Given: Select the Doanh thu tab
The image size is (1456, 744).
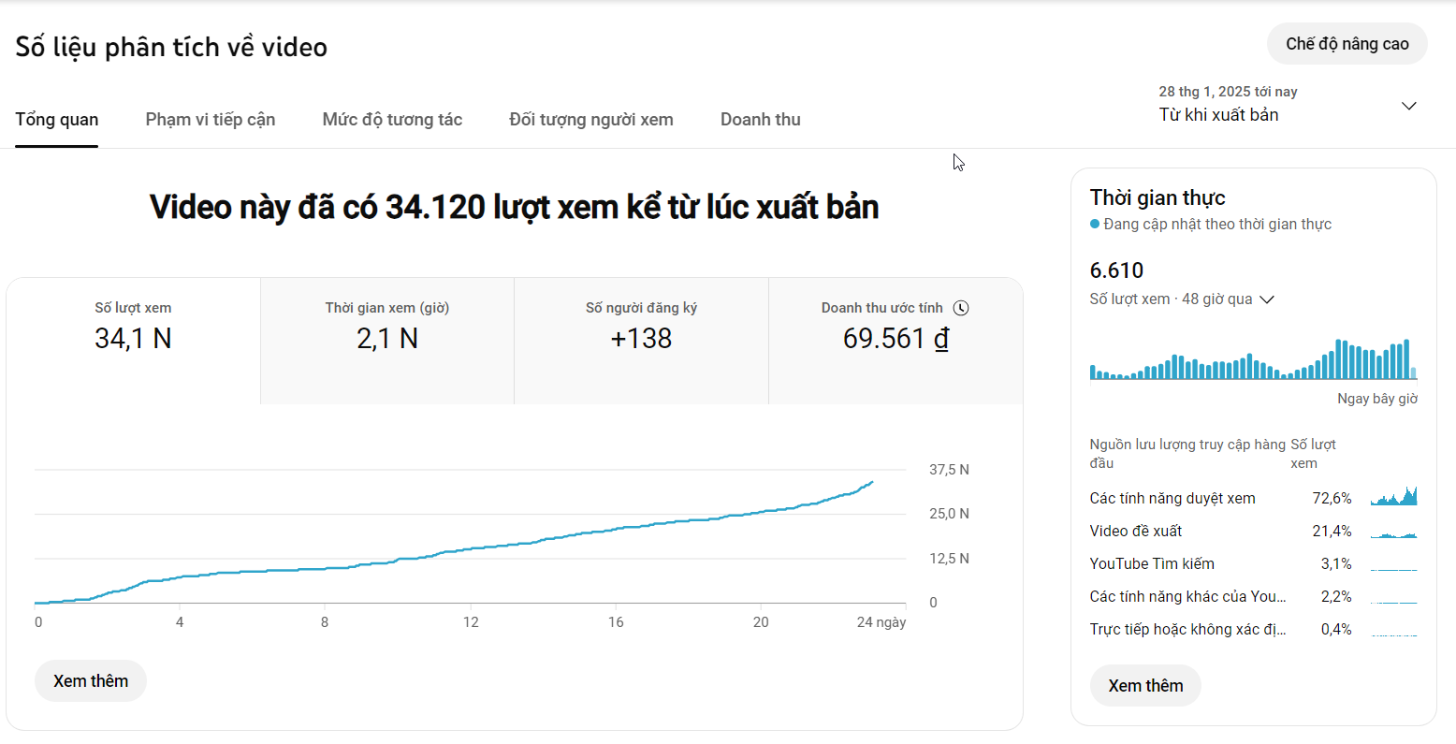Looking at the screenshot, I should click(x=760, y=120).
